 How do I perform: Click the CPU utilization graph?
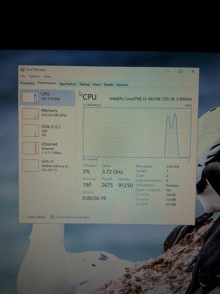tap(137, 133)
